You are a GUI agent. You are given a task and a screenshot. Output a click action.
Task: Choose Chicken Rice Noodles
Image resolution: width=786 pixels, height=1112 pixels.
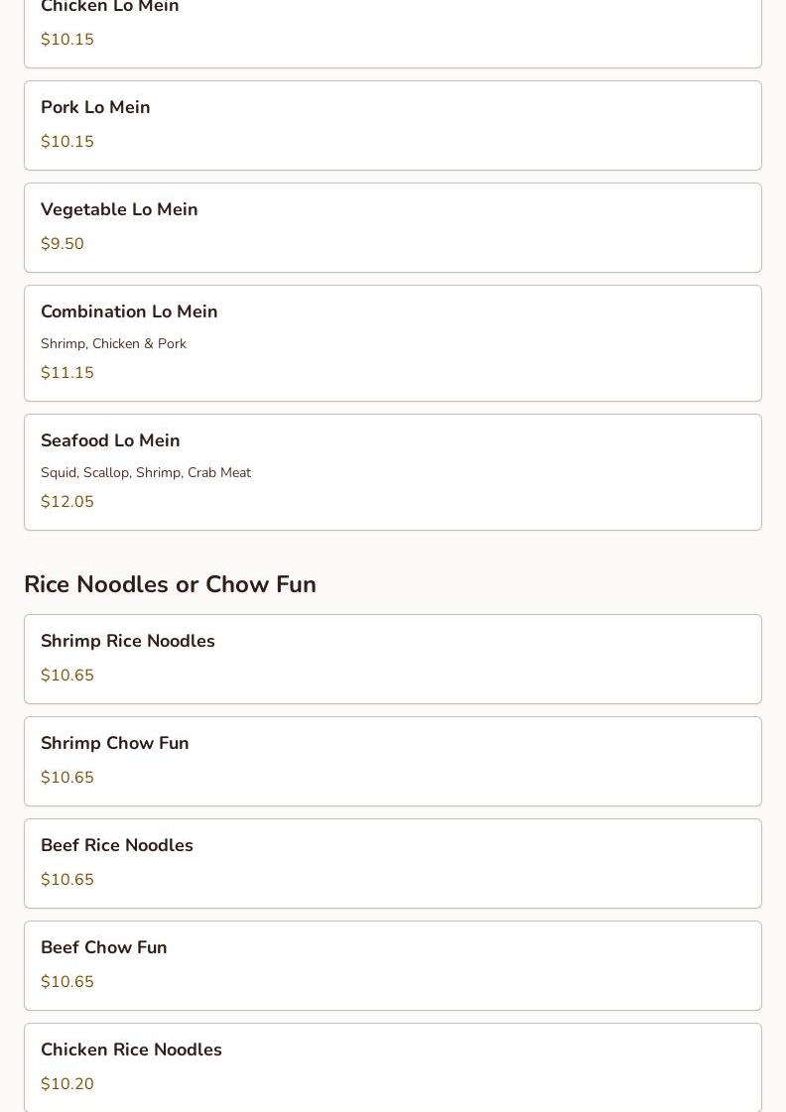point(393,1067)
